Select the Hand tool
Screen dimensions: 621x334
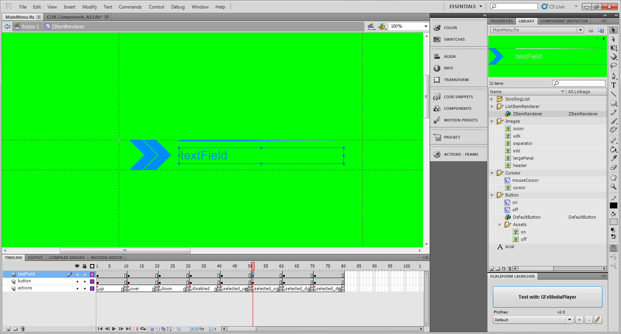pos(614,177)
